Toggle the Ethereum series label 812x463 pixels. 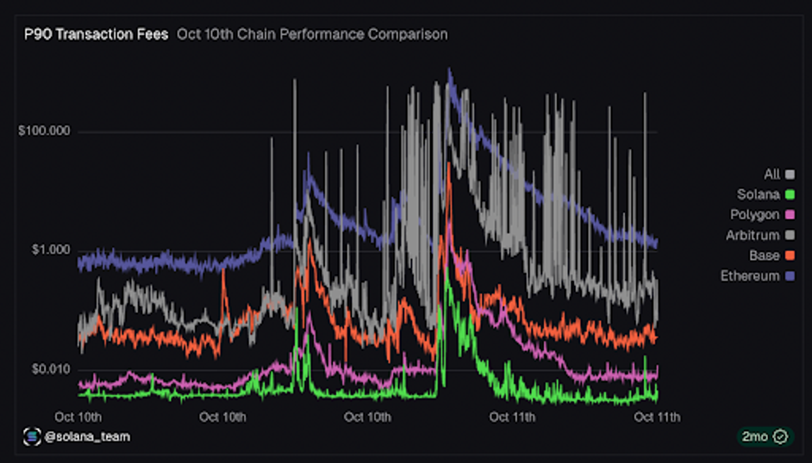coord(750,276)
